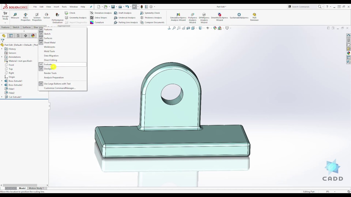Uncheck Sheet Metal in the CommandManager menu

63,42
